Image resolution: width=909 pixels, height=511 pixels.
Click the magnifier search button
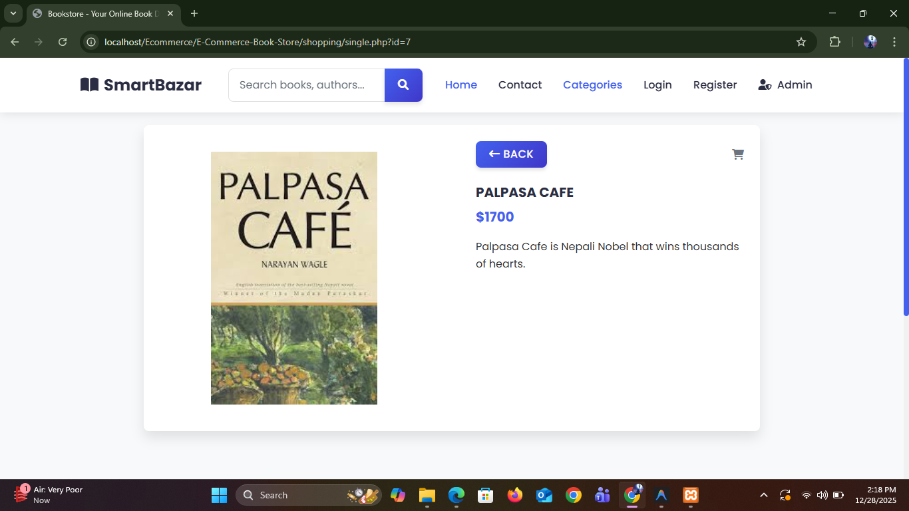pos(403,85)
